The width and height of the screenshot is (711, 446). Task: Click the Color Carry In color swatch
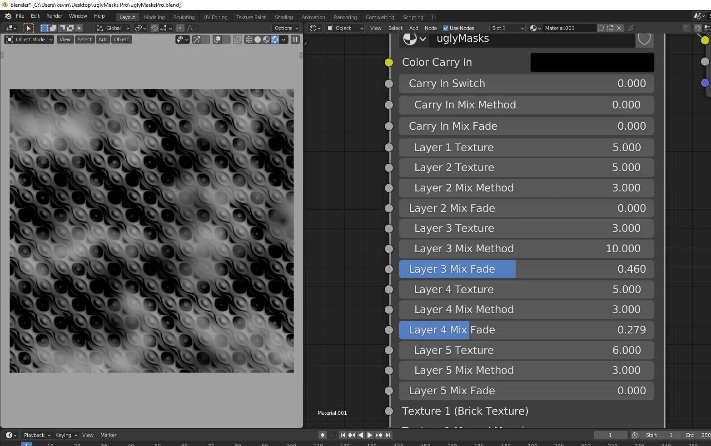592,62
